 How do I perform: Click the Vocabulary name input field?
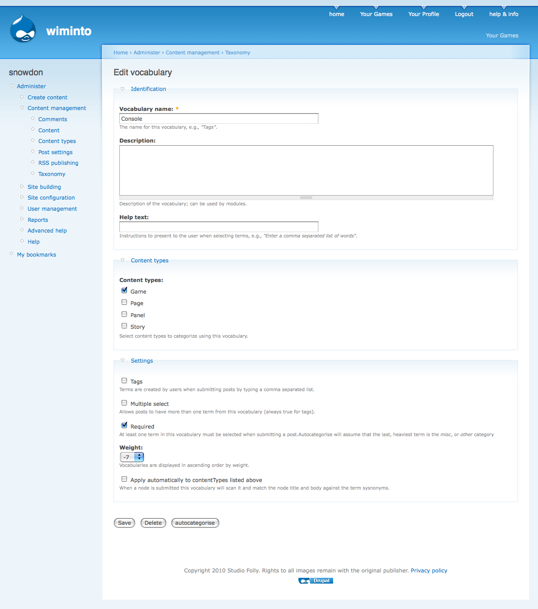click(x=218, y=119)
